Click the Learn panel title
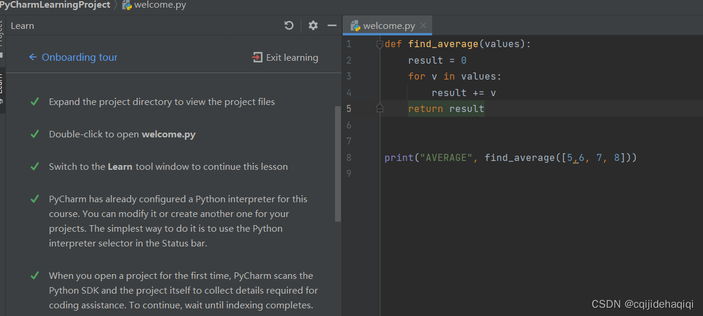The image size is (703, 316). click(22, 25)
